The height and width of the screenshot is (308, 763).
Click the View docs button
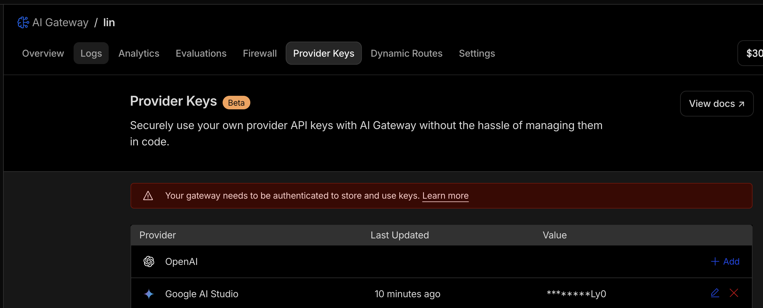pos(717,103)
